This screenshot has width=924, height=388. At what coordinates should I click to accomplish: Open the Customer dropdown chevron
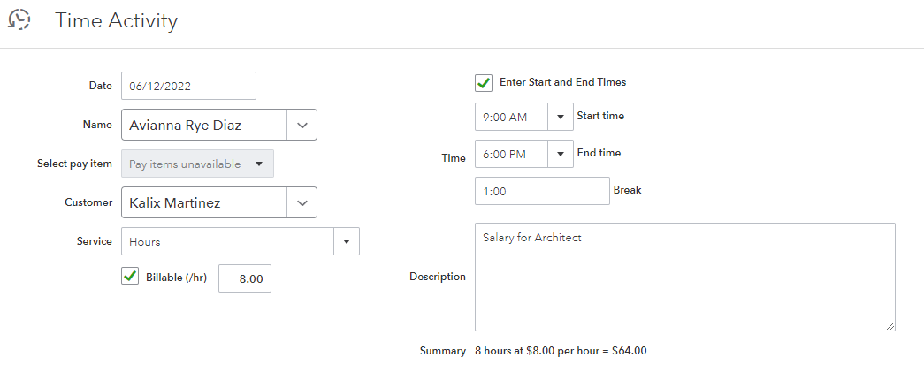[302, 202]
